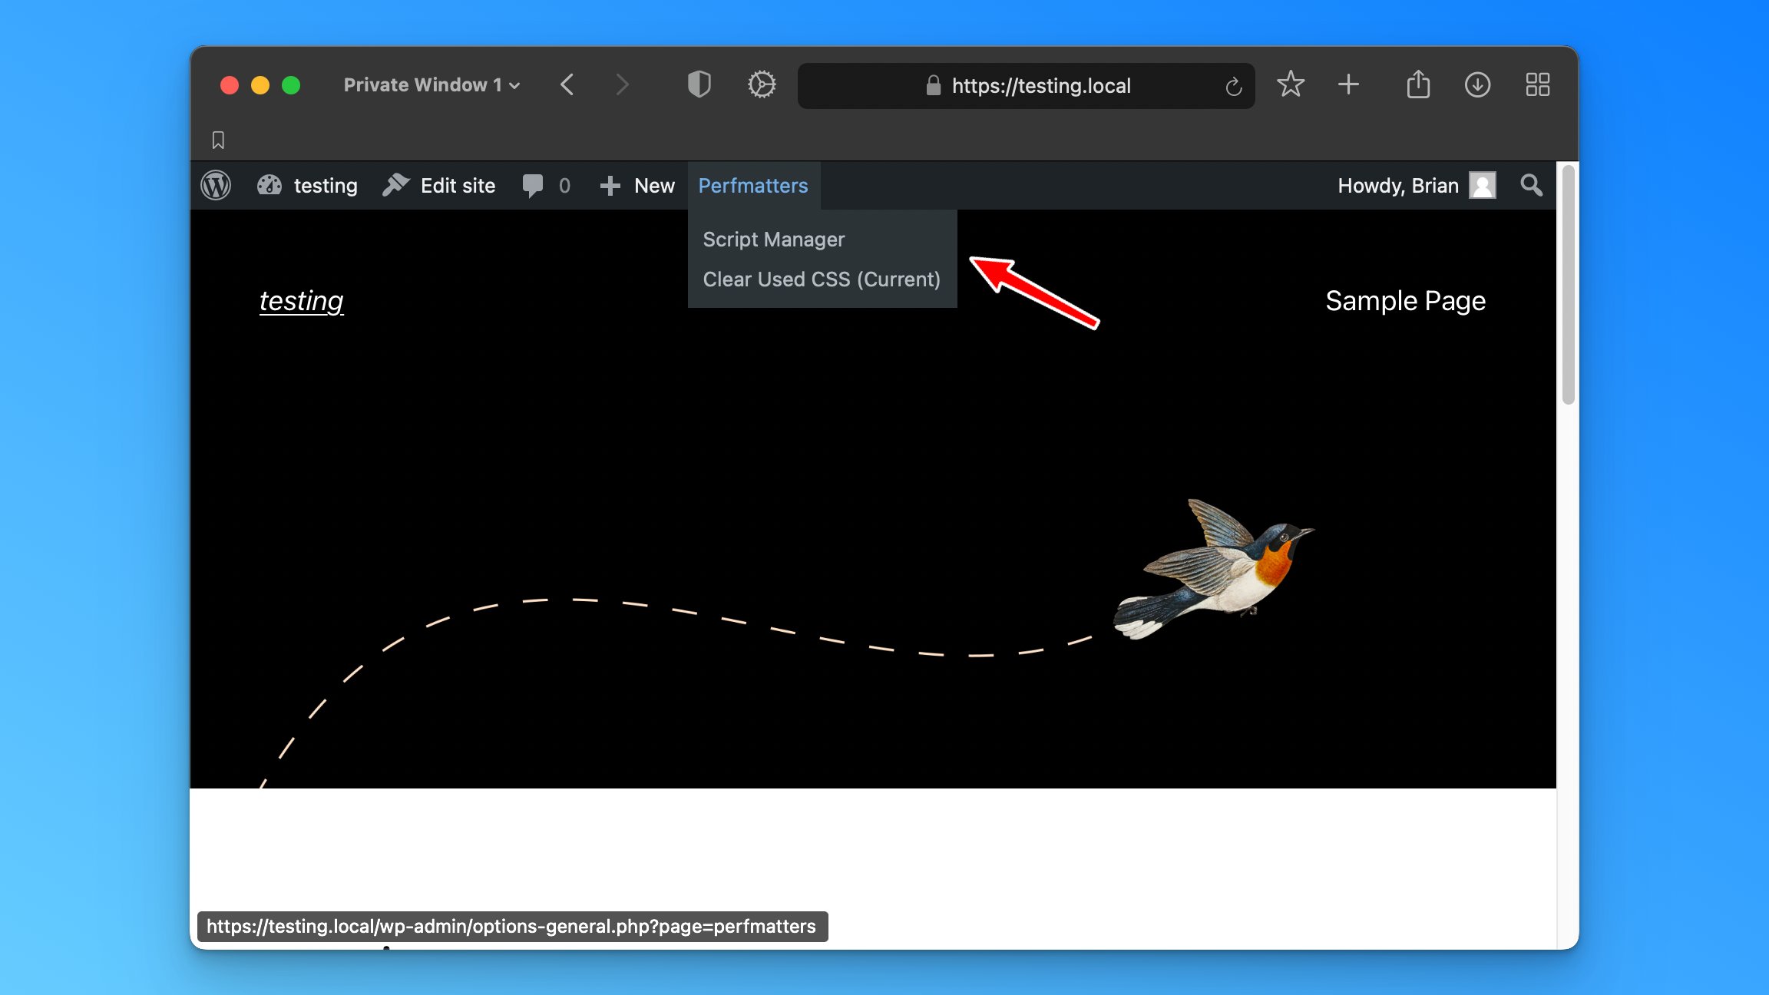This screenshot has height=995, width=1769.
Task: Open the privacy shield icon
Action: click(x=699, y=84)
